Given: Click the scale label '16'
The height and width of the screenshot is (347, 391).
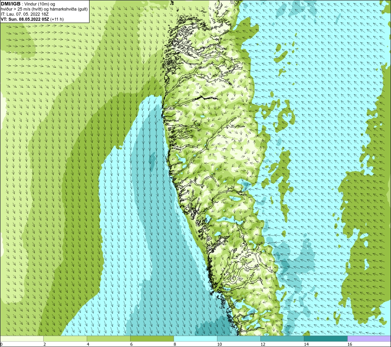Looking at the screenshot, I should click(x=350, y=344).
